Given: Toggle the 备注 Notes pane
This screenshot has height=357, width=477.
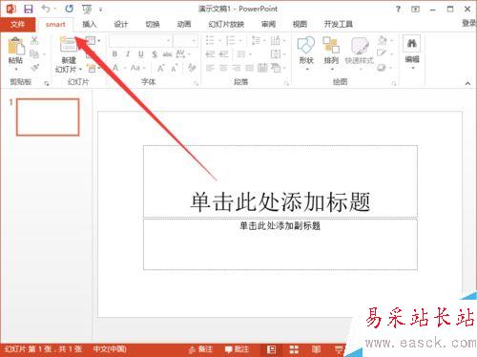Looking at the screenshot, I should [x=201, y=349].
